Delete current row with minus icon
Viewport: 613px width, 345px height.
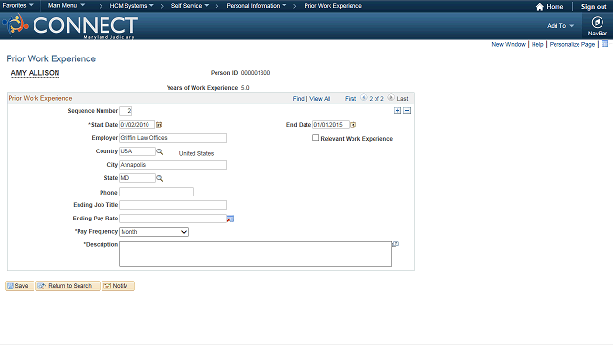coord(407,111)
